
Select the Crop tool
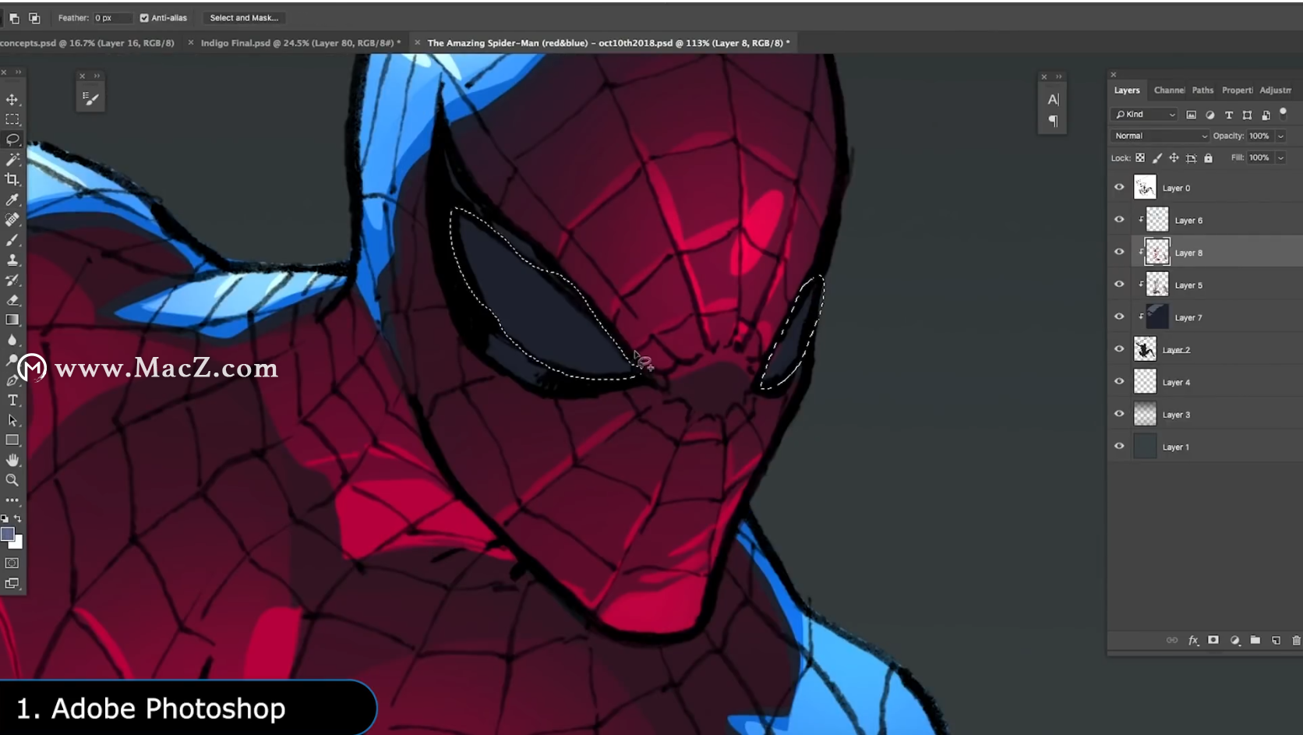(12, 179)
